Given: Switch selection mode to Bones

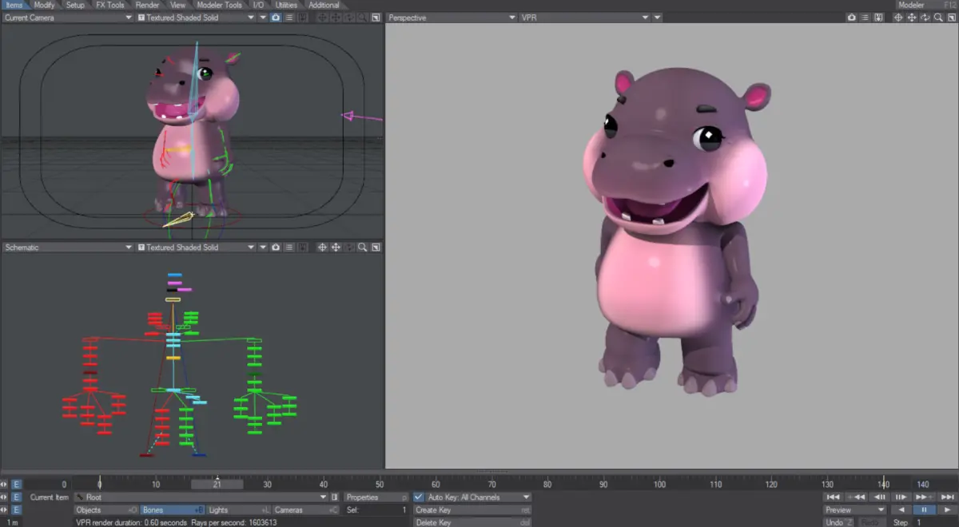Looking at the screenshot, I should coord(173,509).
